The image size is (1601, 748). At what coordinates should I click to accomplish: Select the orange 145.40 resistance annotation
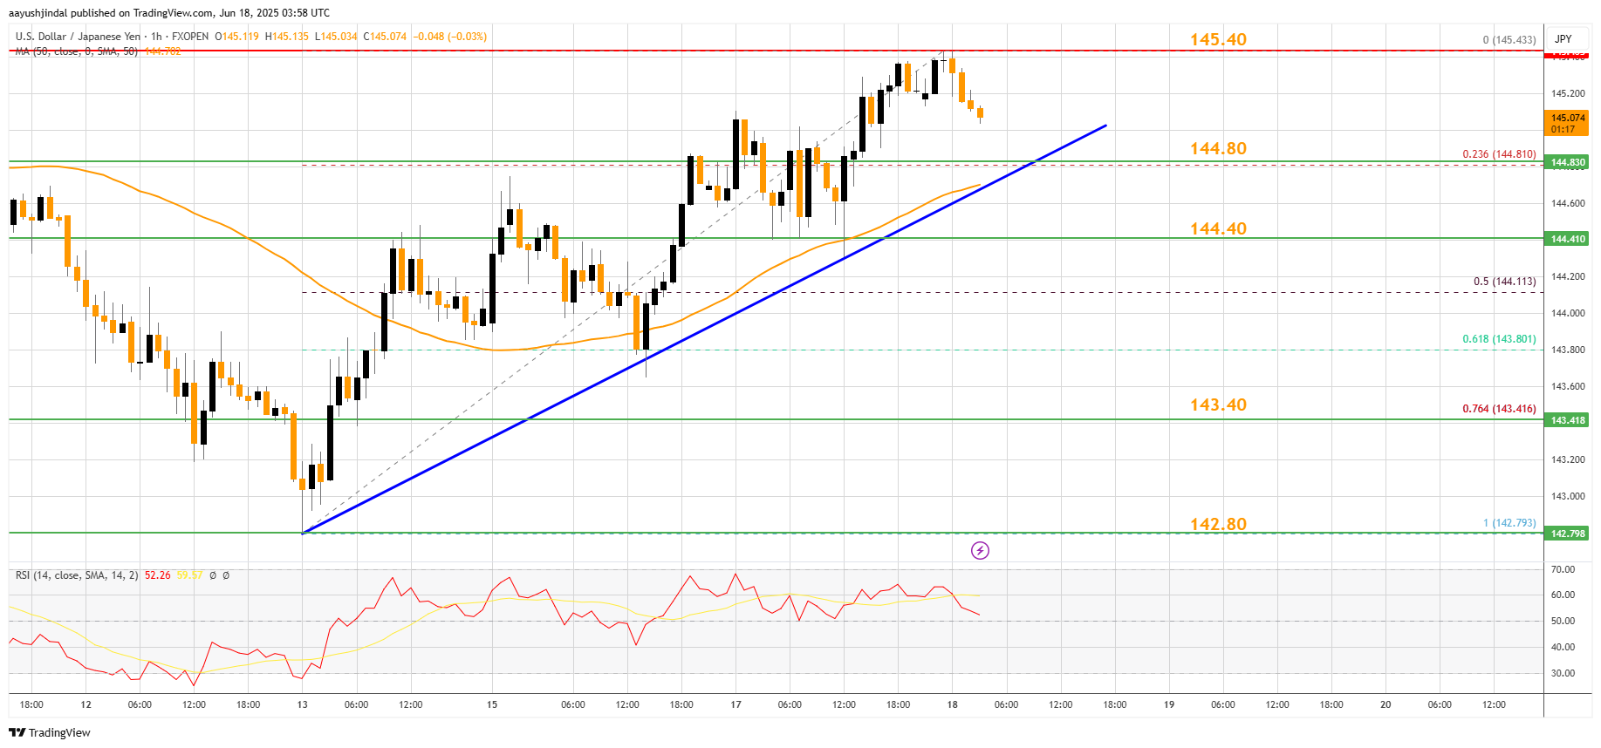1218,39
